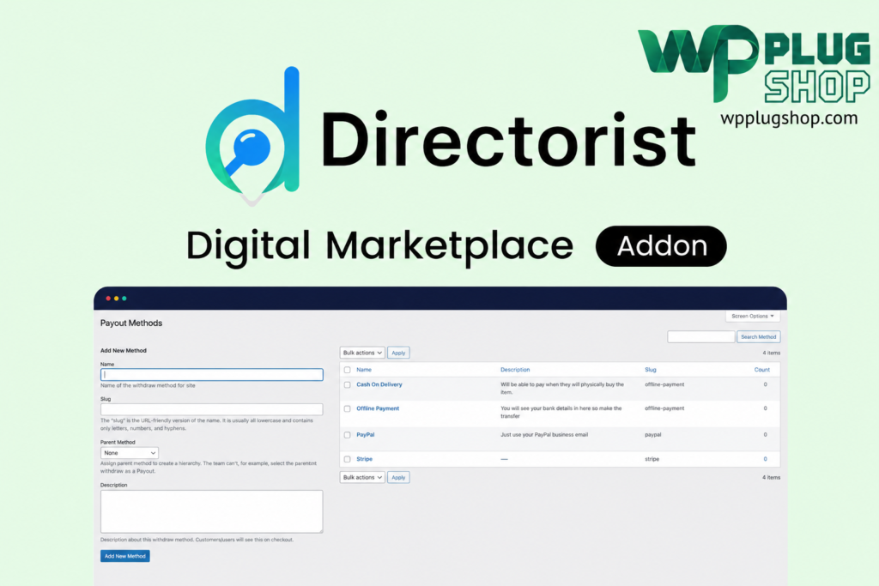
Task: Check the Stripe row checkbox
Action: click(x=347, y=459)
